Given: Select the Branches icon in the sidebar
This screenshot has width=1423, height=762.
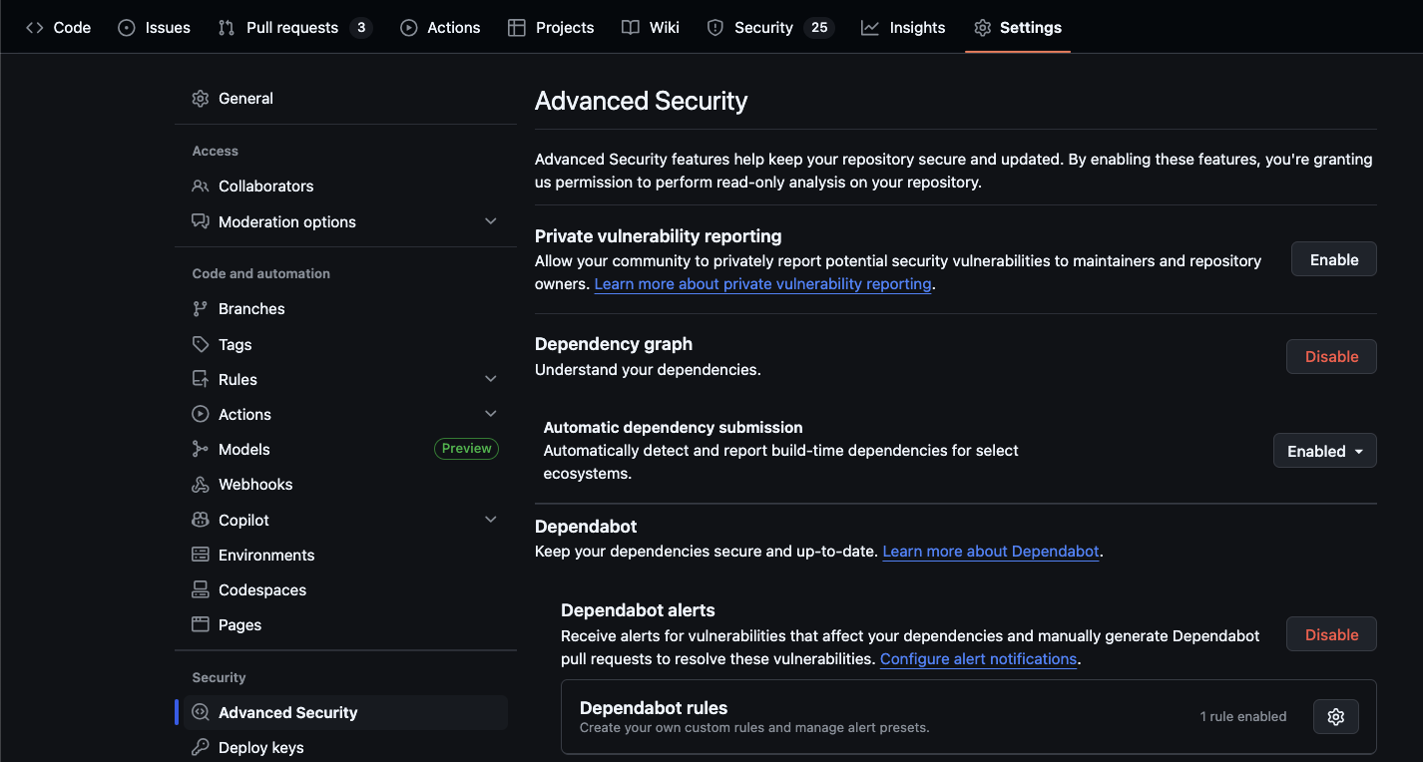Looking at the screenshot, I should click(x=201, y=308).
